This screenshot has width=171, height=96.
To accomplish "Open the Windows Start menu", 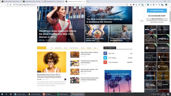I will [x=2, y=94].
